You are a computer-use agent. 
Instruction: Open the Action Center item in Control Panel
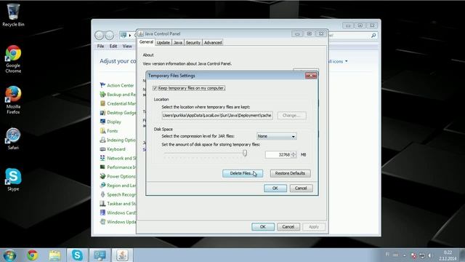[118, 85]
